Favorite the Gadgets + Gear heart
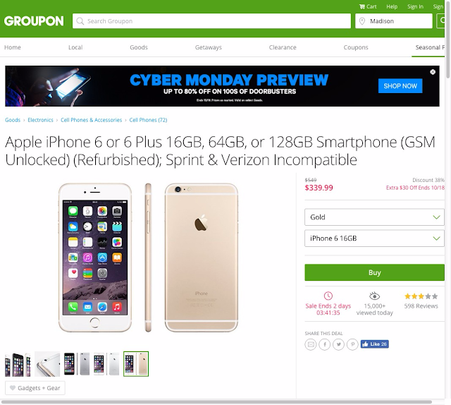The width and height of the screenshot is (451, 405). click(x=13, y=388)
